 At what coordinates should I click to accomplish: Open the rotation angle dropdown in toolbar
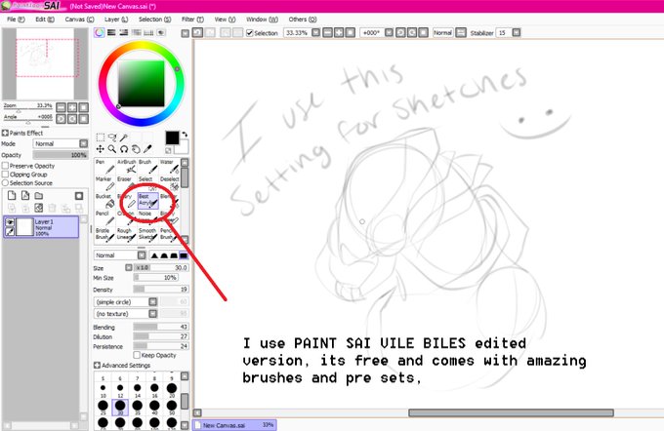(389, 32)
